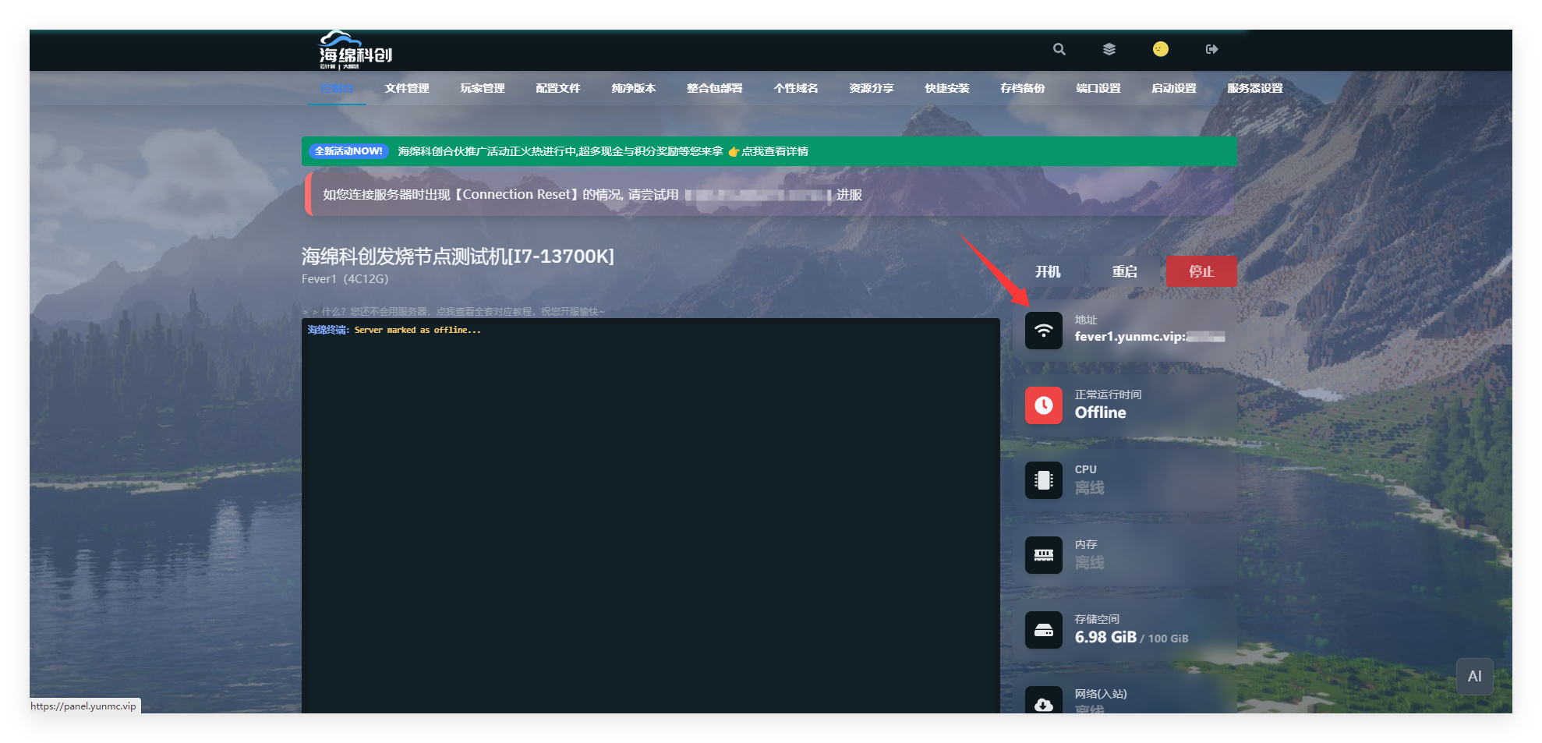Click the 点我查看详情 promotion link

[x=774, y=151]
